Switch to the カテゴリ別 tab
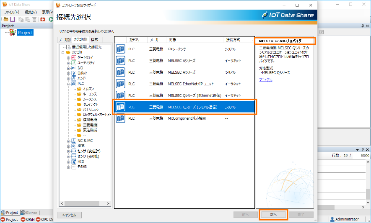371x223 pixels. [x=80, y=39]
